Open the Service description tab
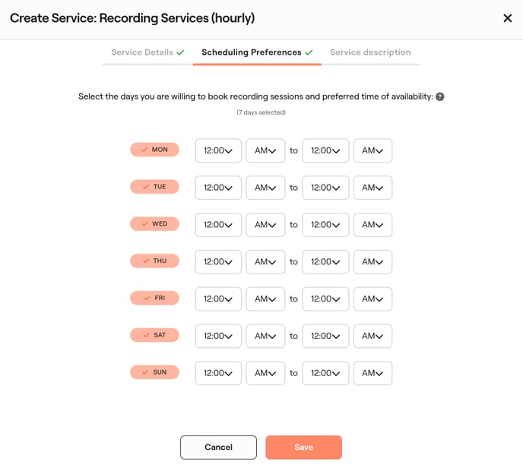 point(370,52)
